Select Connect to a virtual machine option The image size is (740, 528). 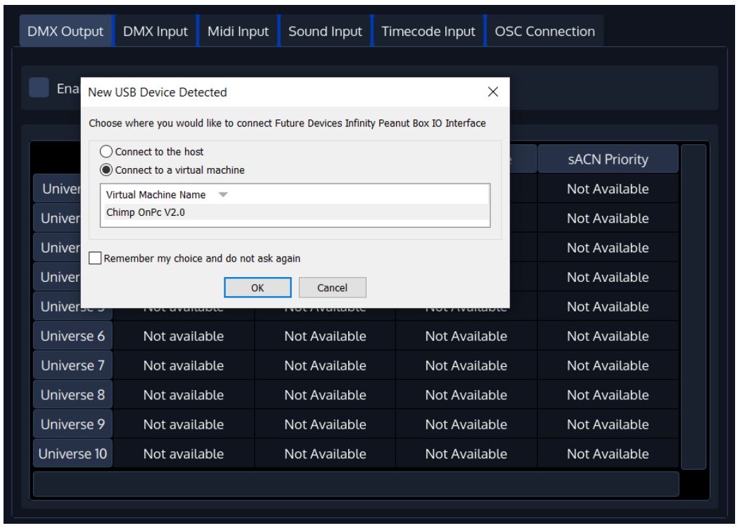[x=106, y=169]
